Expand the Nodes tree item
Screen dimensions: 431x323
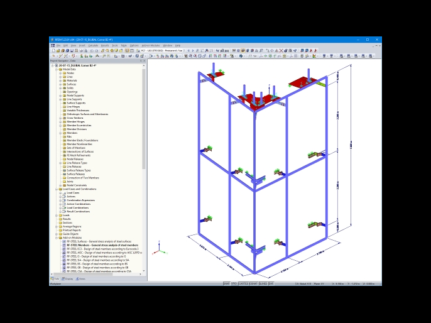point(60,73)
